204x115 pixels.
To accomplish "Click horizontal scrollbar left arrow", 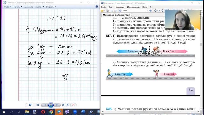I will pyautogui.click(x=103, y=111).
